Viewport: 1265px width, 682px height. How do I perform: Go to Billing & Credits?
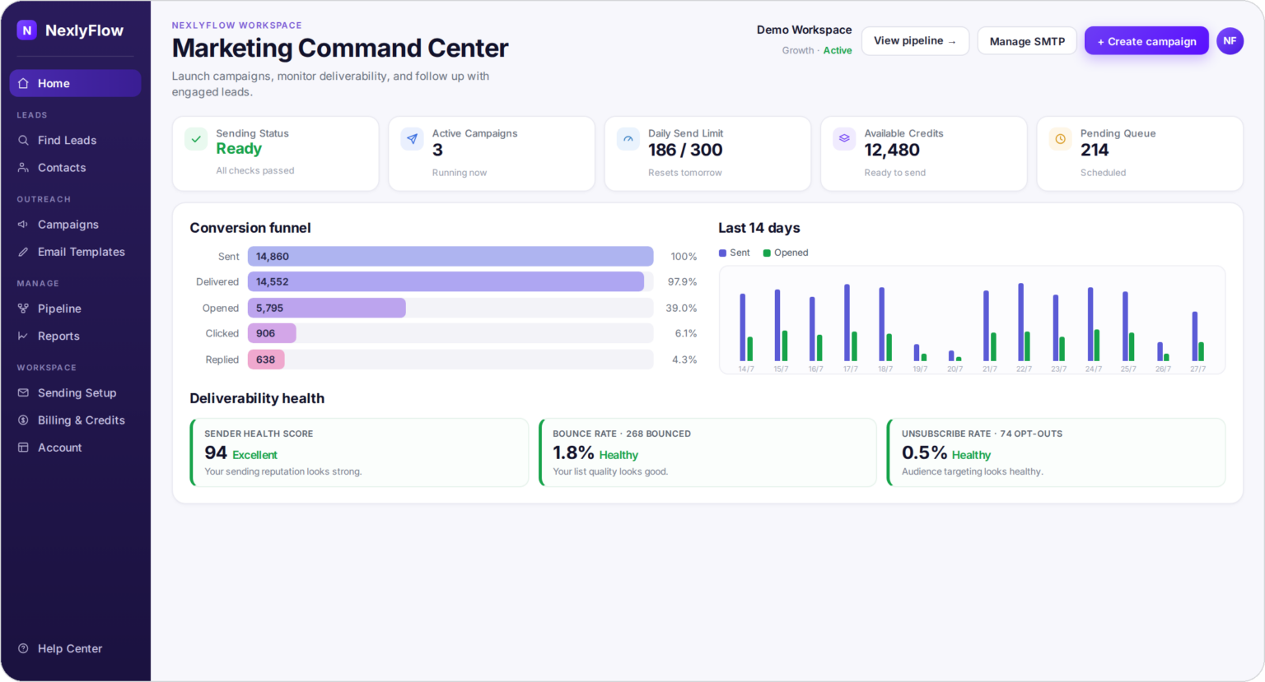click(75, 420)
